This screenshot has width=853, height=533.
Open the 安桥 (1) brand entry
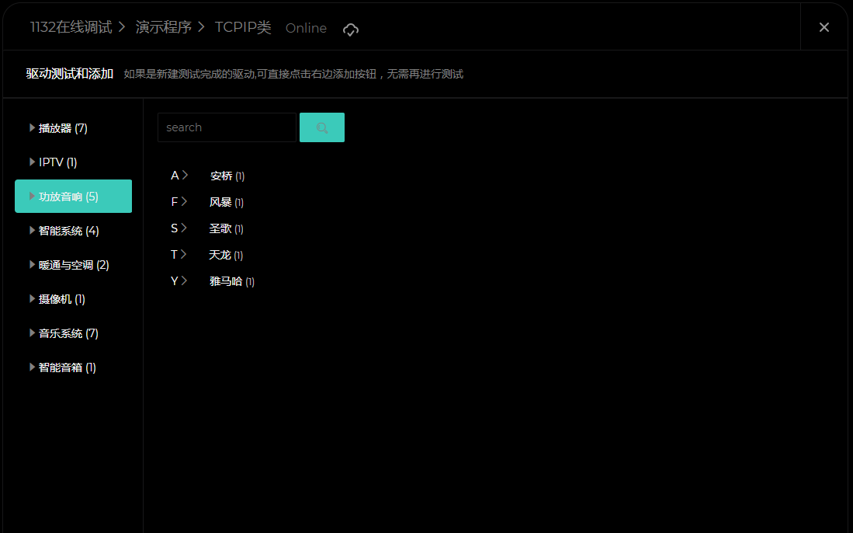tap(227, 176)
